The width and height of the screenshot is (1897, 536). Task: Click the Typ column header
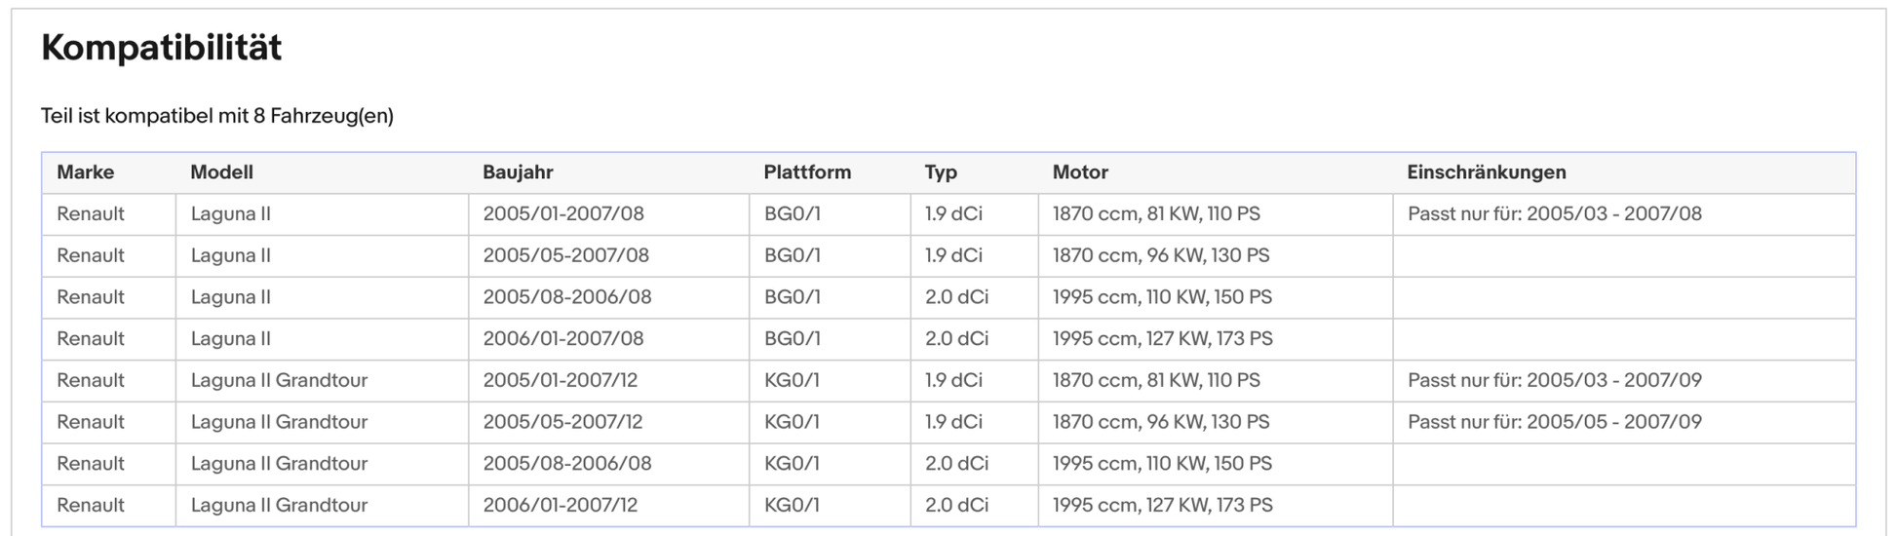point(941,172)
